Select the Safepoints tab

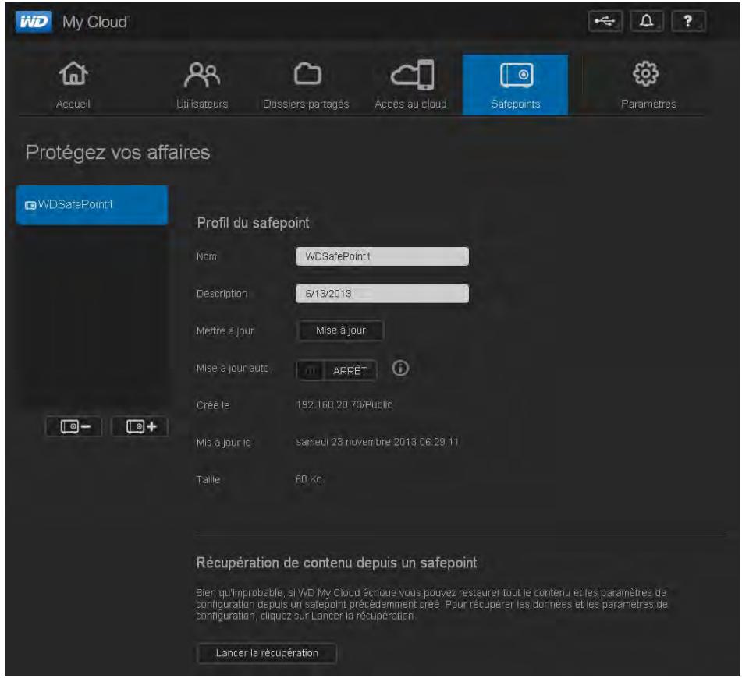515,85
